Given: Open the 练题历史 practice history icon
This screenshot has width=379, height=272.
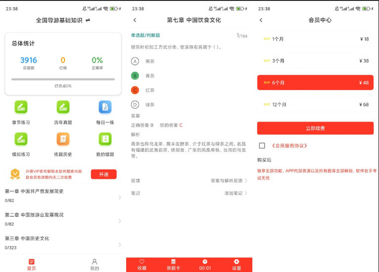Looking at the screenshot, I should coord(63,139).
